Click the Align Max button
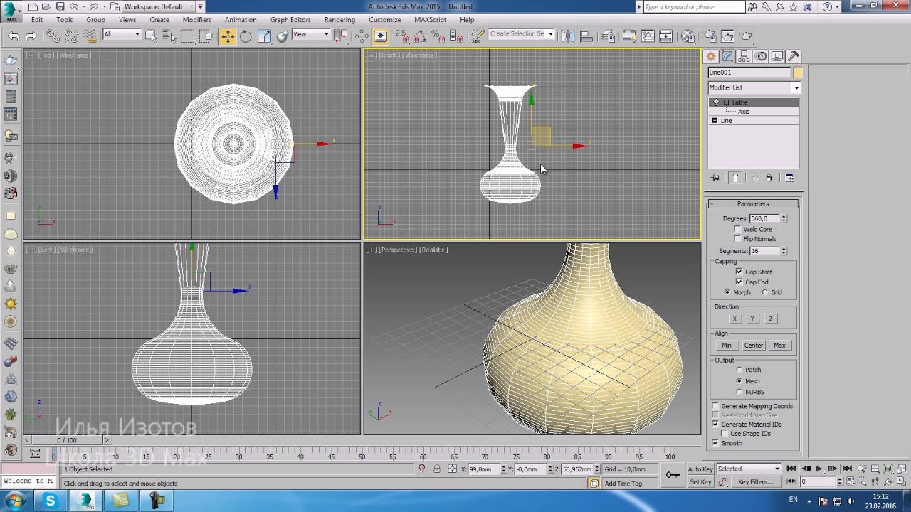911x512 pixels. click(779, 346)
